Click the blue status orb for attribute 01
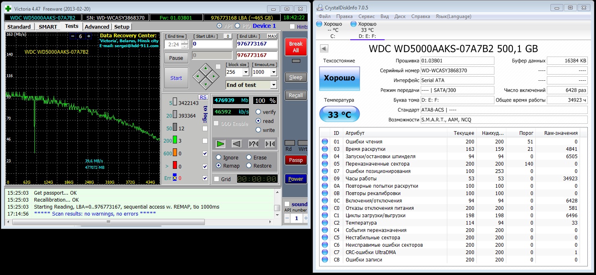 (x=325, y=142)
